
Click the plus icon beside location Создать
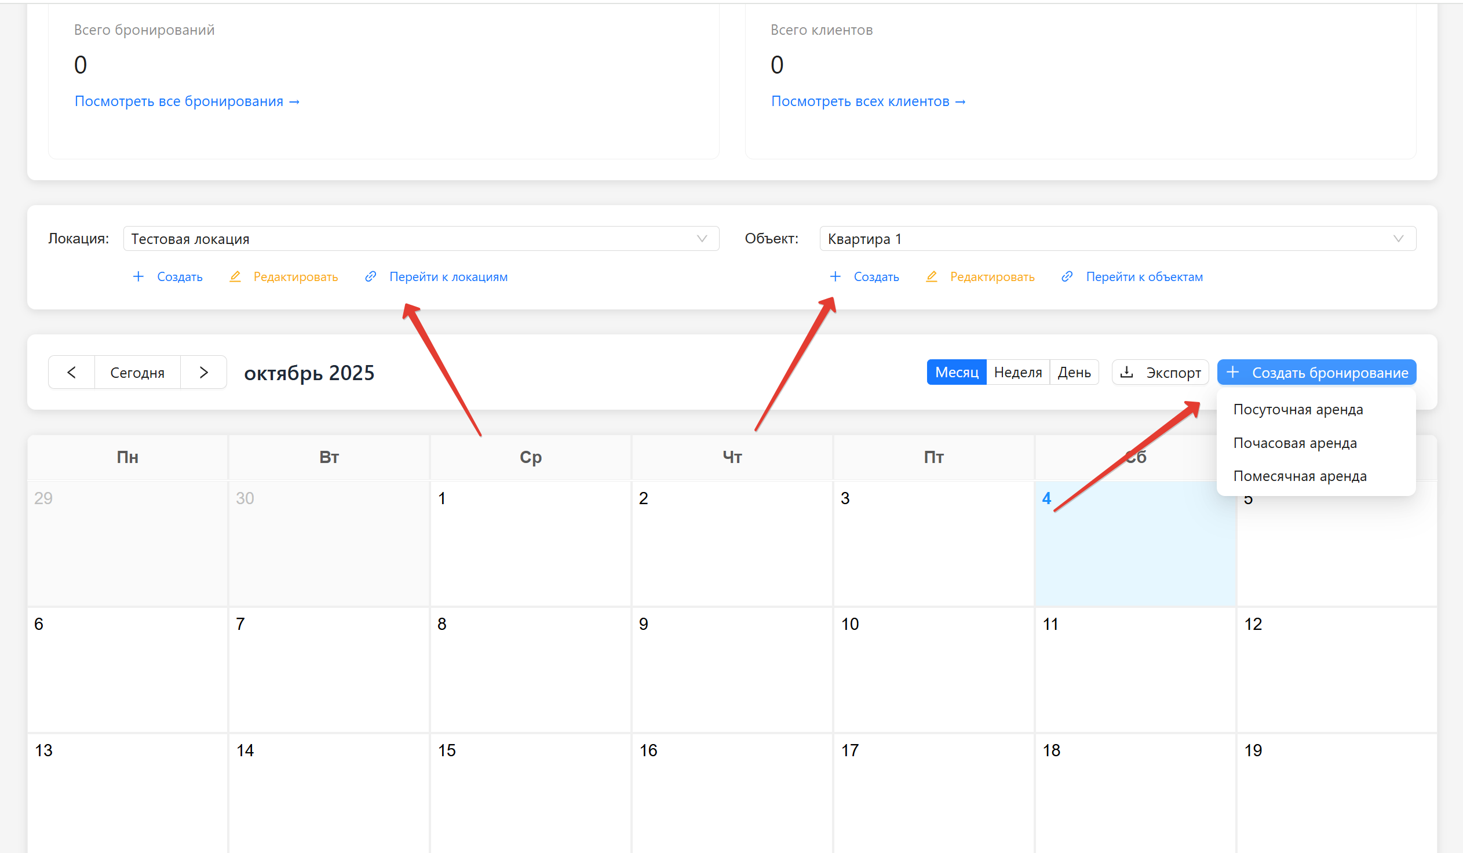tap(138, 276)
